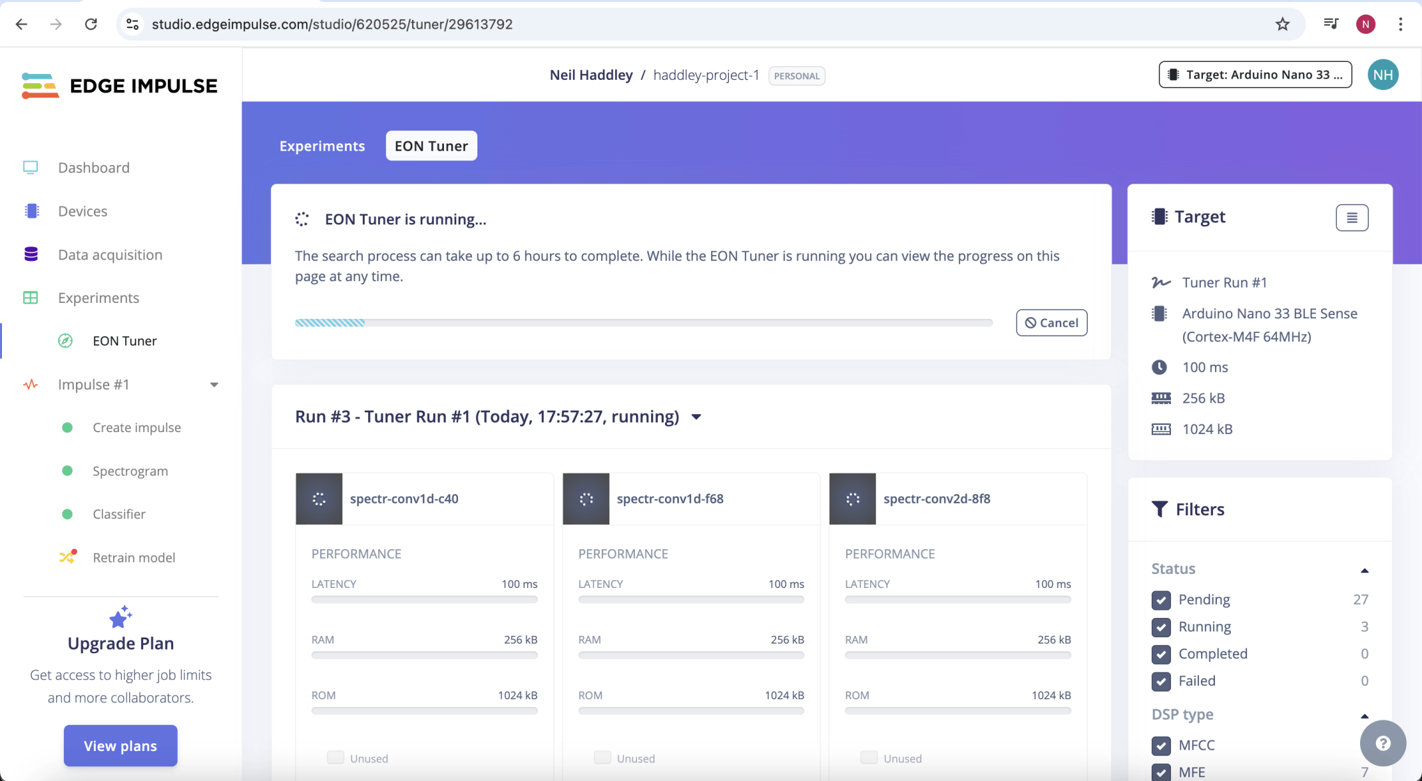The height and width of the screenshot is (781, 1422).
Task: Click the EON Tuner compass icon
Action: 65,341
